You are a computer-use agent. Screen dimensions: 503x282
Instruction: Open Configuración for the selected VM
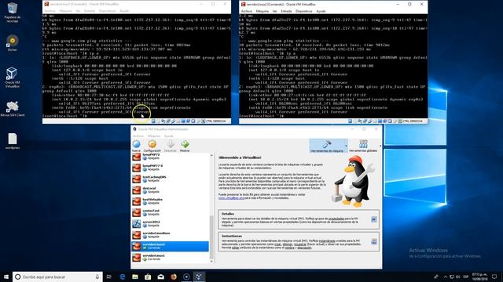point(152,146)
